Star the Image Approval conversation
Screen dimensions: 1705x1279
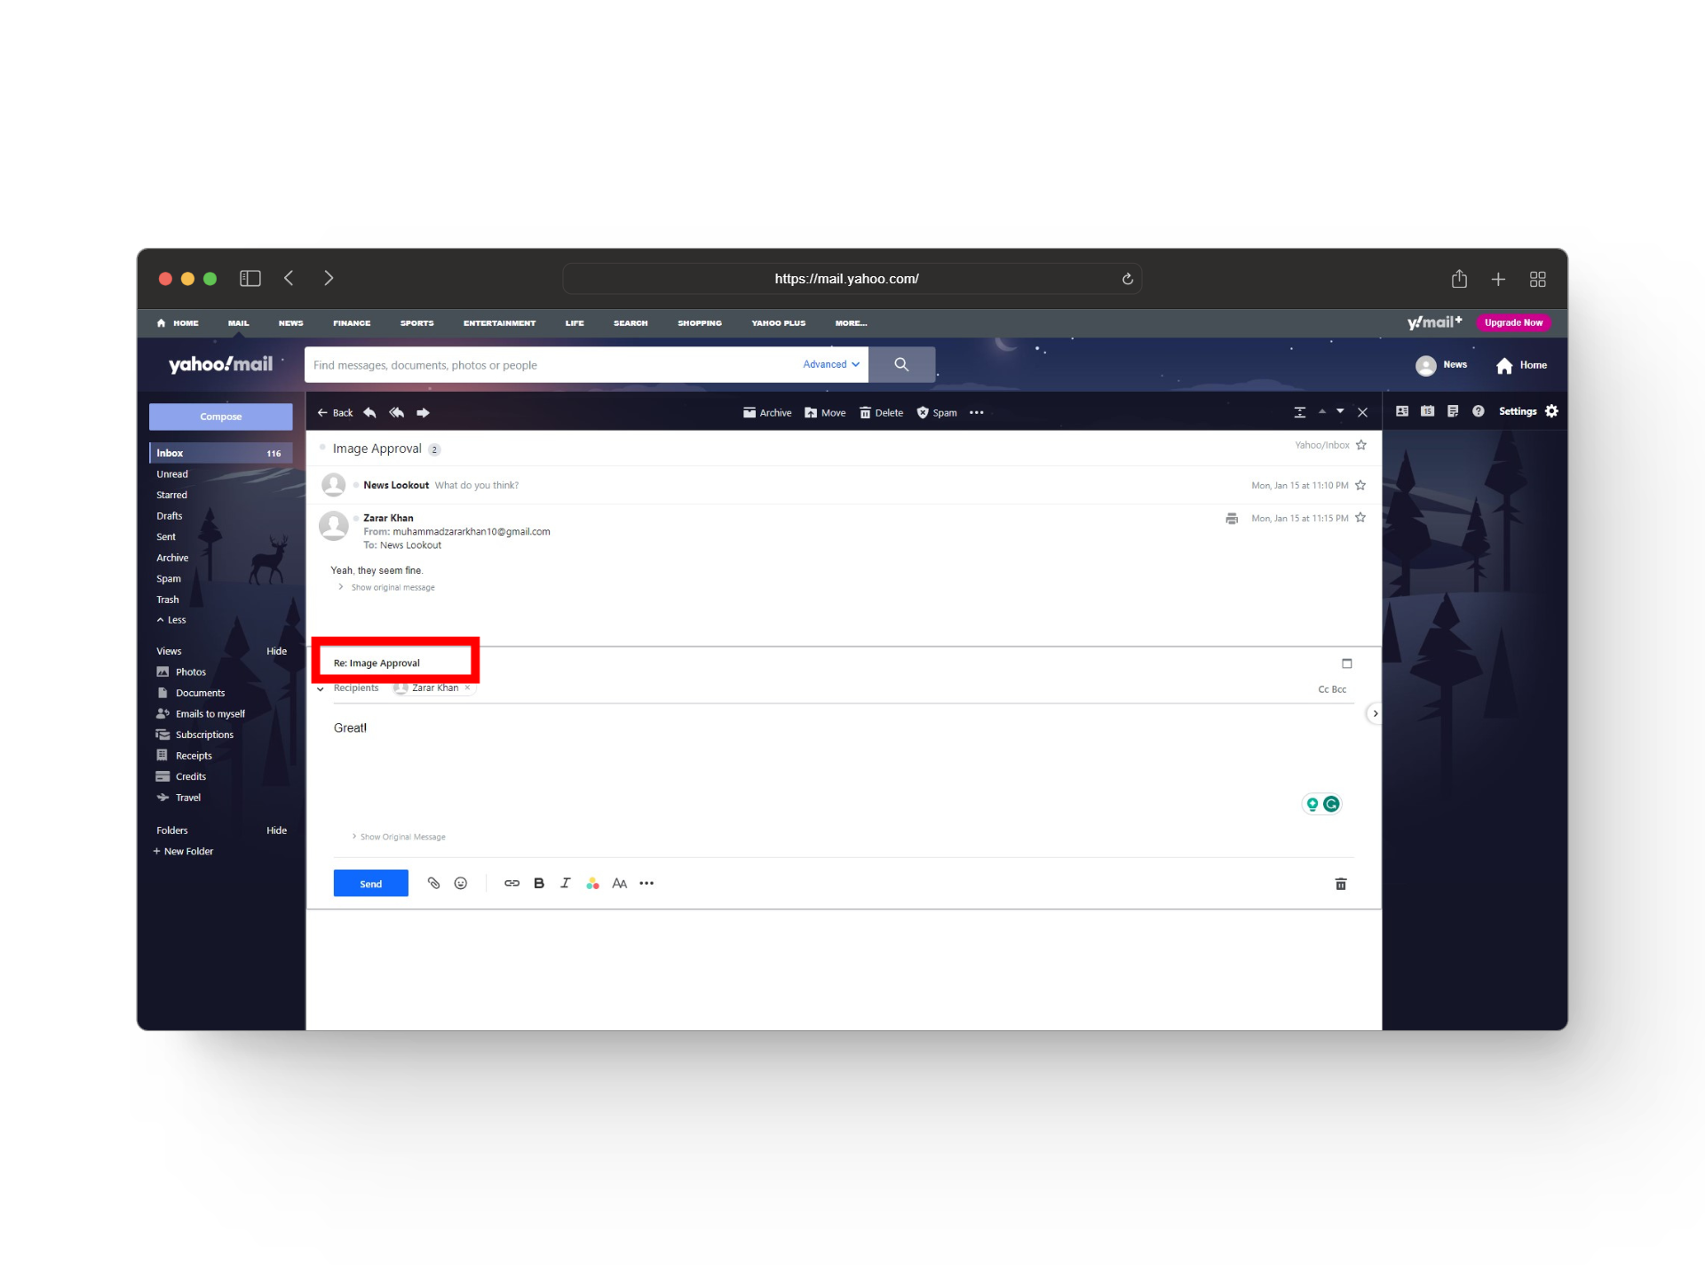pos(1360,445)
